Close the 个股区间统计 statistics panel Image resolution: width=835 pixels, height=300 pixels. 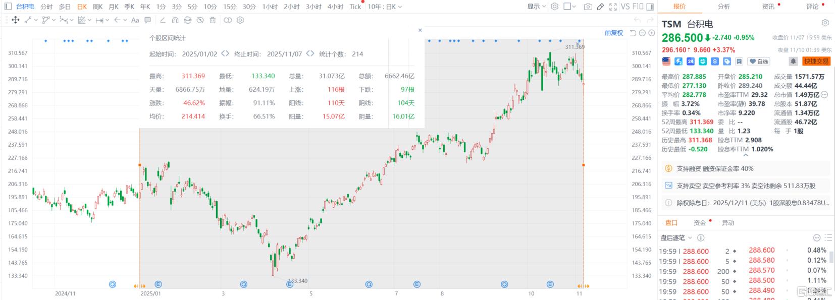point(420,30)
